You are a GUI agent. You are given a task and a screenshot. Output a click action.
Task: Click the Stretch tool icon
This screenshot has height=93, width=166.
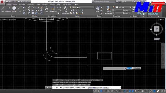[x=29, y=13]
